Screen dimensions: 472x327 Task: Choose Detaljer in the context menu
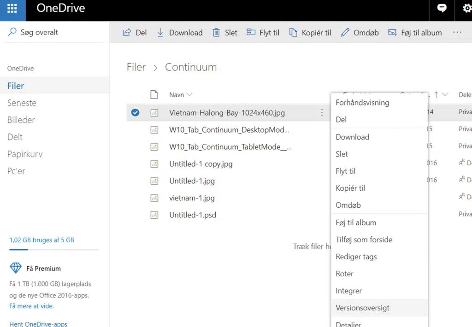pyautogui.click(x=379, y=322)
